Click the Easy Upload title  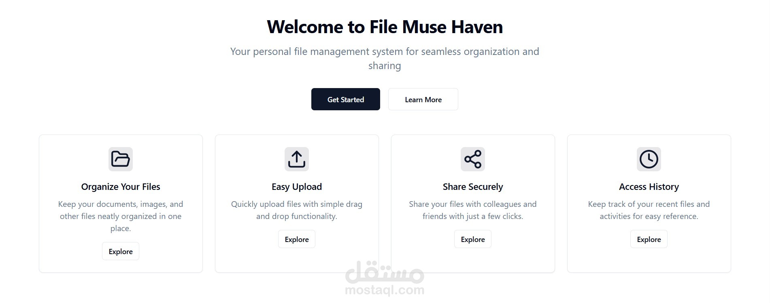(x=297, y=187)
